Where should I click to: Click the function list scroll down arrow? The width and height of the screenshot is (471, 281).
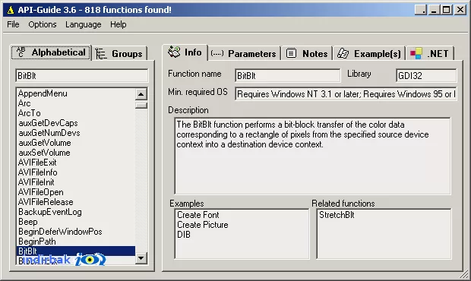[x=141, y=258]
